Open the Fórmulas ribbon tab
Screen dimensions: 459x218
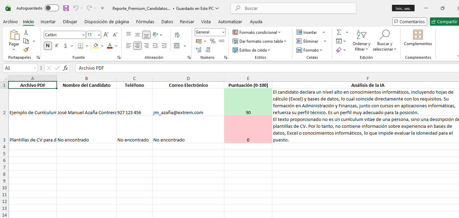pyautogui.click(x=145, y=22)
